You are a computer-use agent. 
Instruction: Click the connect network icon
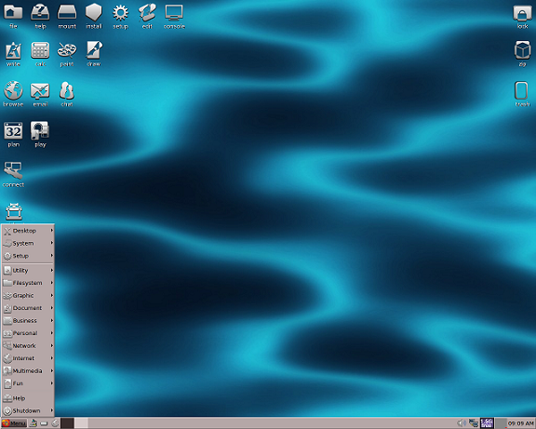pyautogui.click(x=13, y=174)
